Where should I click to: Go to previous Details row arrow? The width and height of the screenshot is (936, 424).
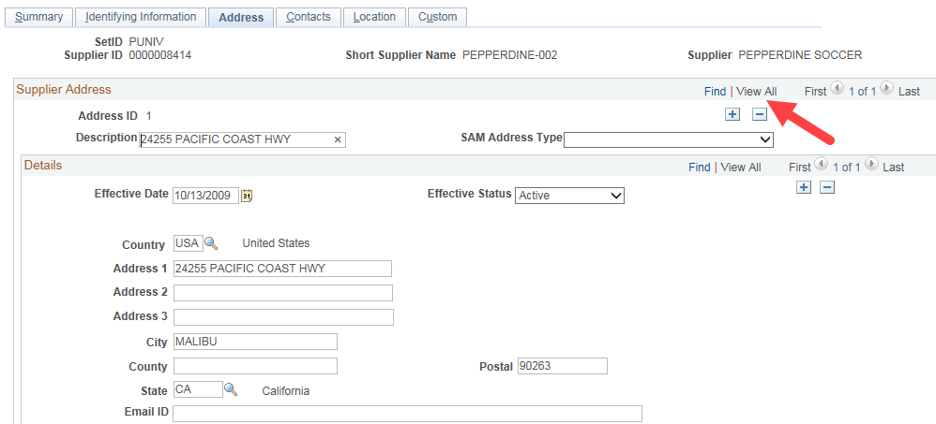(x=822, y=166)
